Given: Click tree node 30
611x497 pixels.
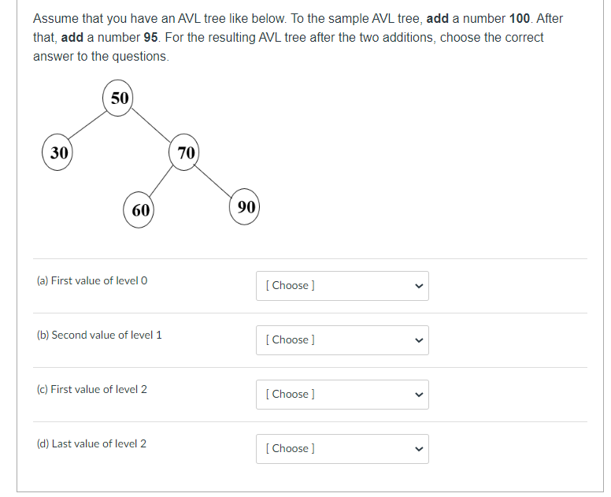Looking at the screenshot, I should [x=57, y=152].
